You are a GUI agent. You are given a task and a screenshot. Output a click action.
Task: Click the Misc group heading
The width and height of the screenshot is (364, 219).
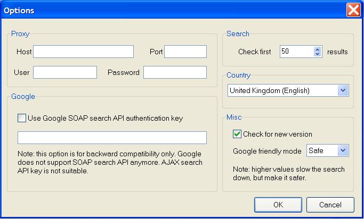(x=233, y=117)
